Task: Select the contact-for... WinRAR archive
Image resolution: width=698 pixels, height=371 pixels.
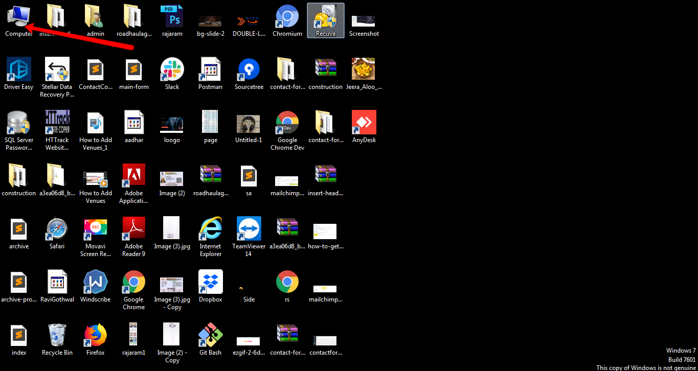Action: click(x=287, y=339)
